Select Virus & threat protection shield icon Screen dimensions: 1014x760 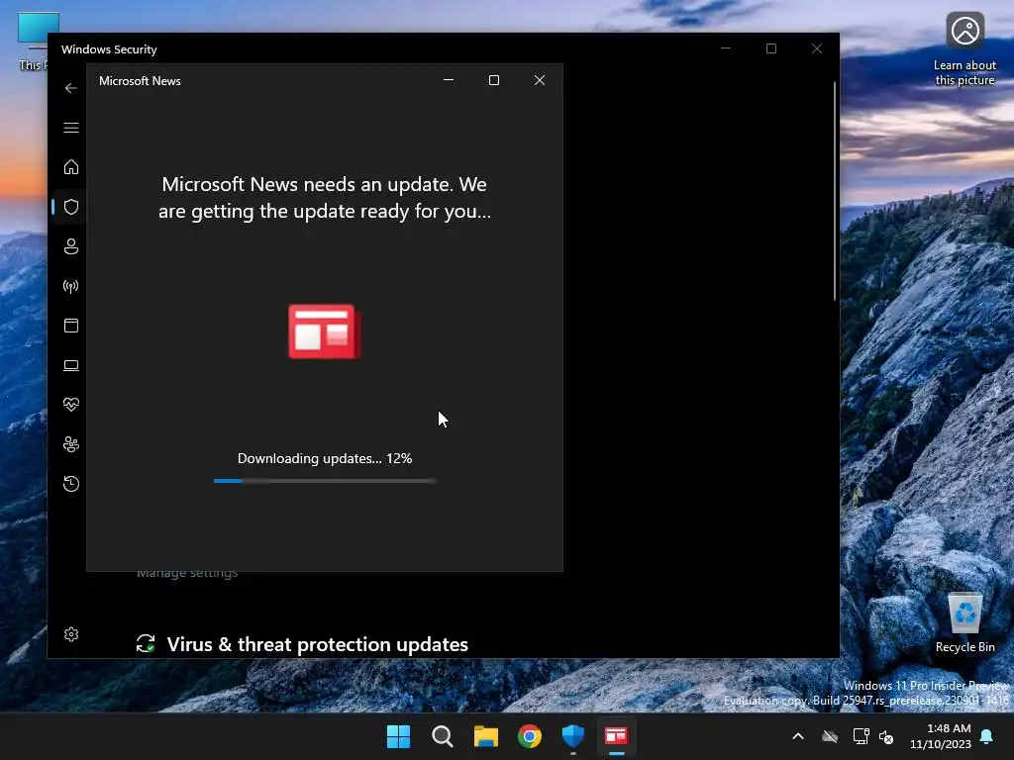pos(71,207)
